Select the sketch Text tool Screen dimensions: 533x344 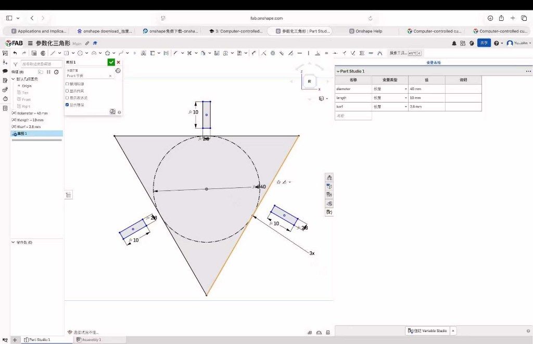(x=144, y=53)
